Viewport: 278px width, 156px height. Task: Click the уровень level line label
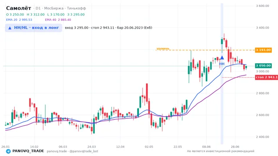coord(163,49)
